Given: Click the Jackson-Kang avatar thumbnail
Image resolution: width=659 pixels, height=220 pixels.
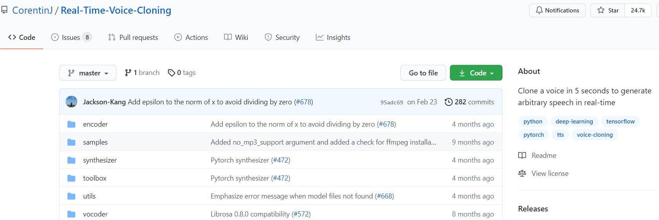Looking at the screenshot, I should pos(71,102).
